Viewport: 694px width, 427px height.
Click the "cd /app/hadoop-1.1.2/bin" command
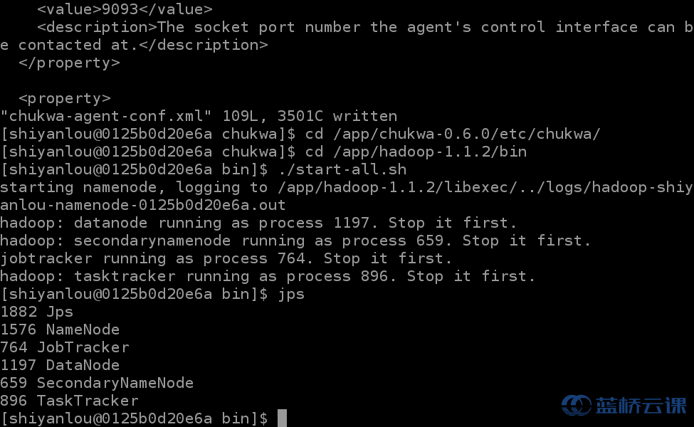point(416,152)
